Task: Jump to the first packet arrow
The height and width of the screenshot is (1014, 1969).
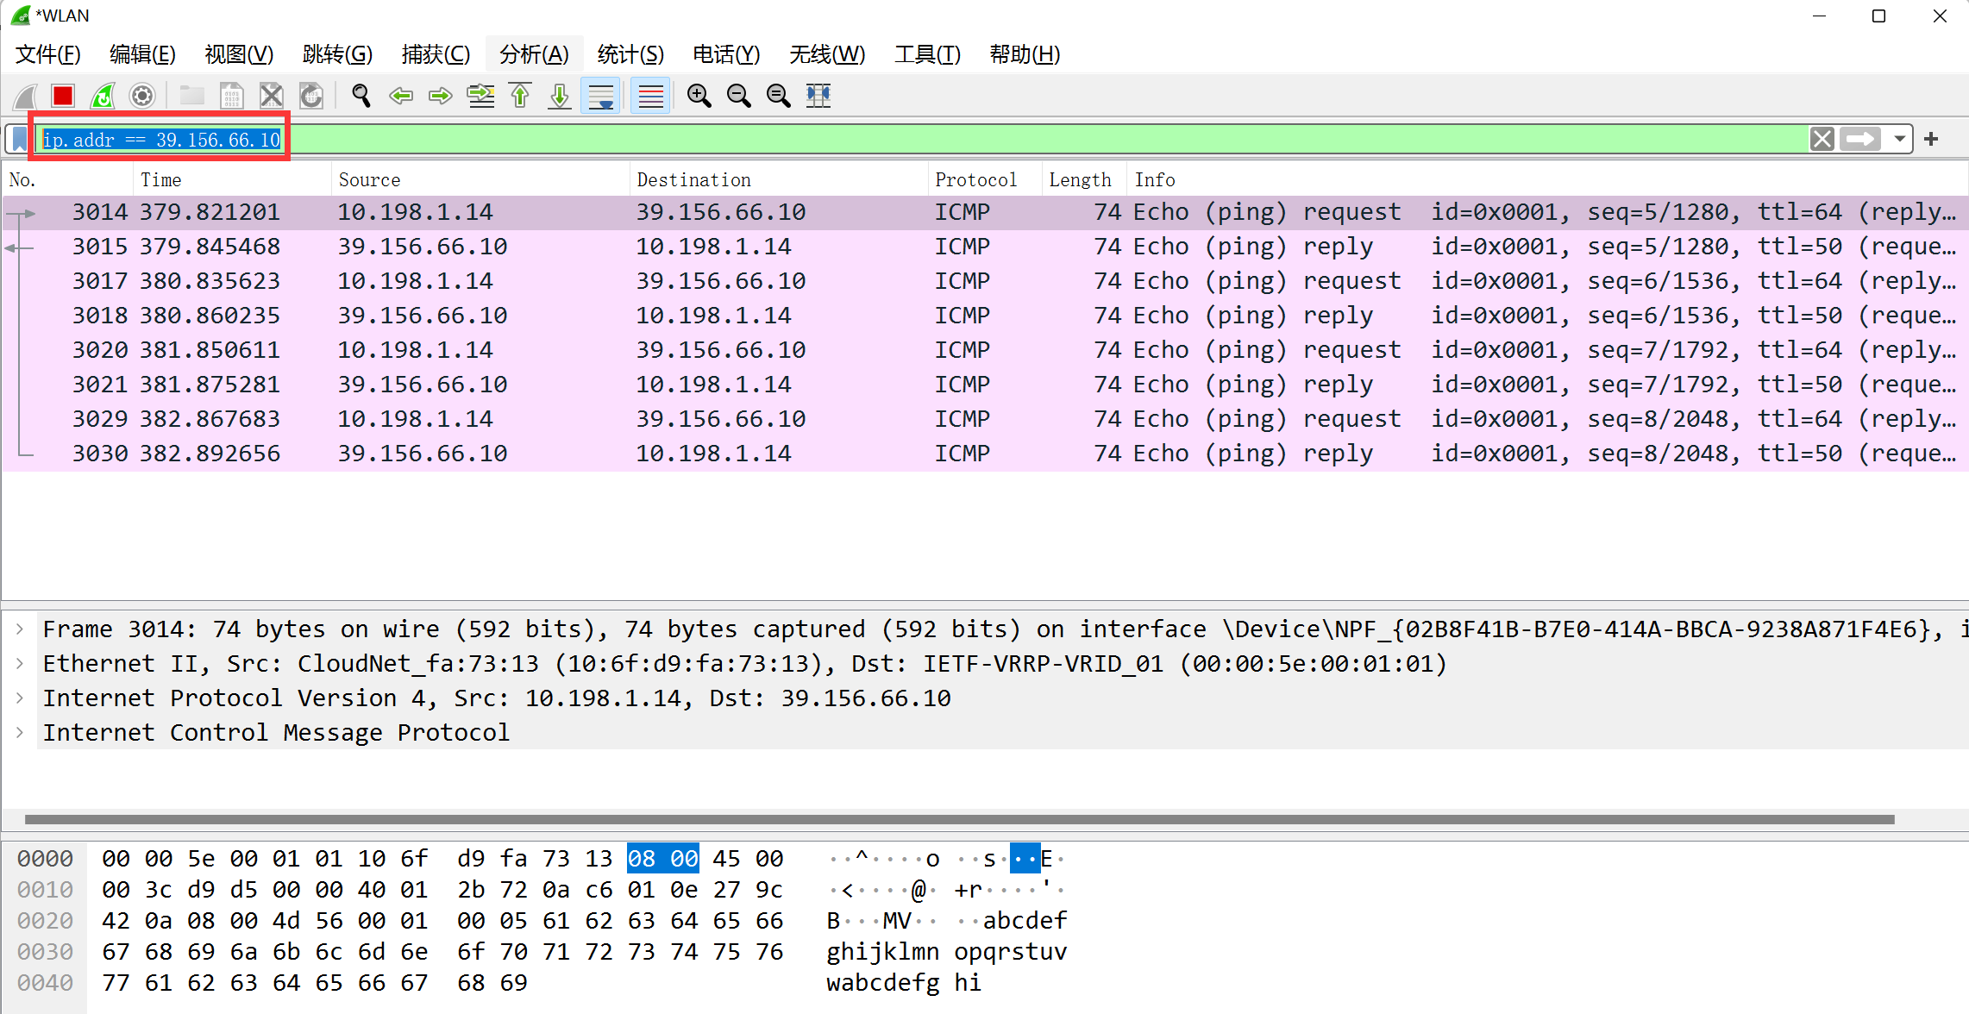Action: (x=520, y=96)
